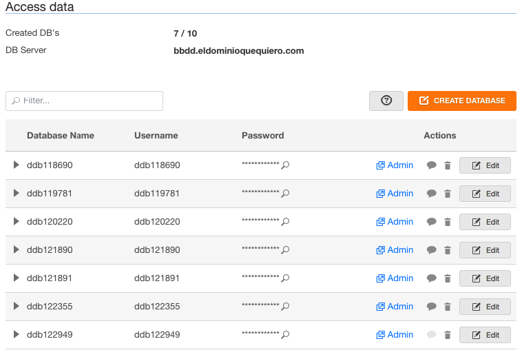Image resolution: width=522 pixels, height=359 pixels.
Task: Click trash icon for ddb121891
Action: (448, 278)
